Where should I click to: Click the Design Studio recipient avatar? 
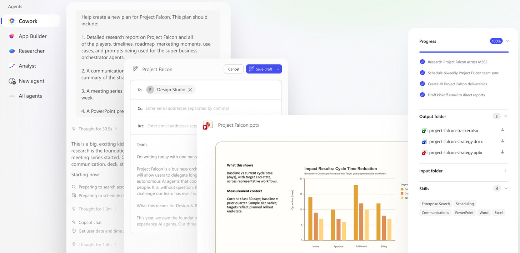(150, 90)
